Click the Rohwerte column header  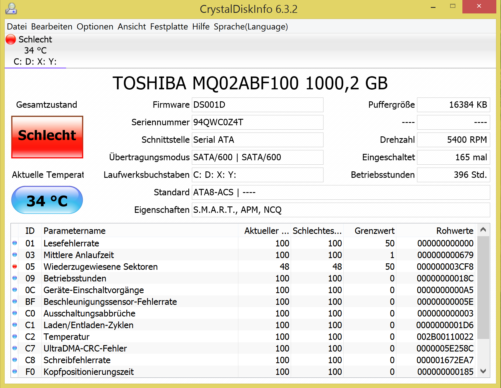click(x=436, y=231)
